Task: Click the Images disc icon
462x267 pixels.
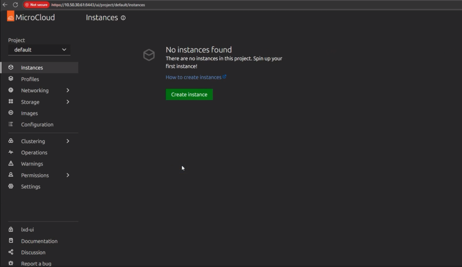Action: [x=11, y=113]
